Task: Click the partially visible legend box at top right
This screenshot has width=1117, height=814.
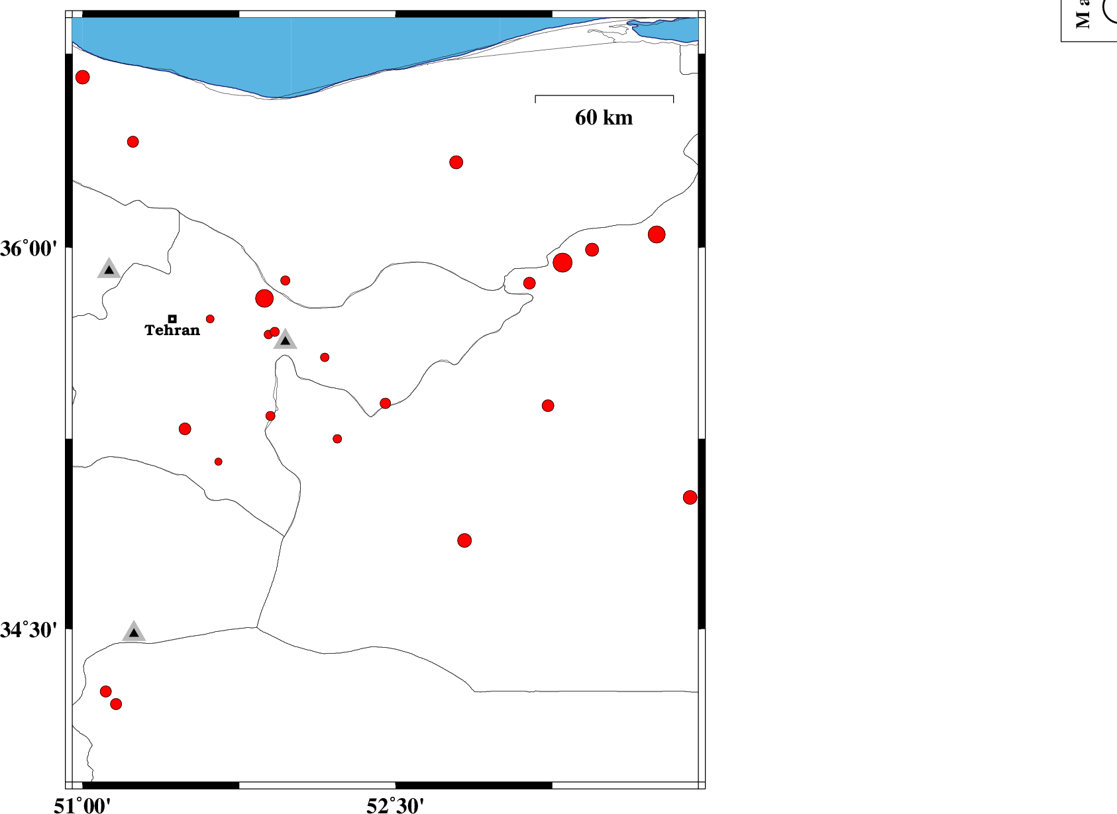Action: (x=1090, y=20)
